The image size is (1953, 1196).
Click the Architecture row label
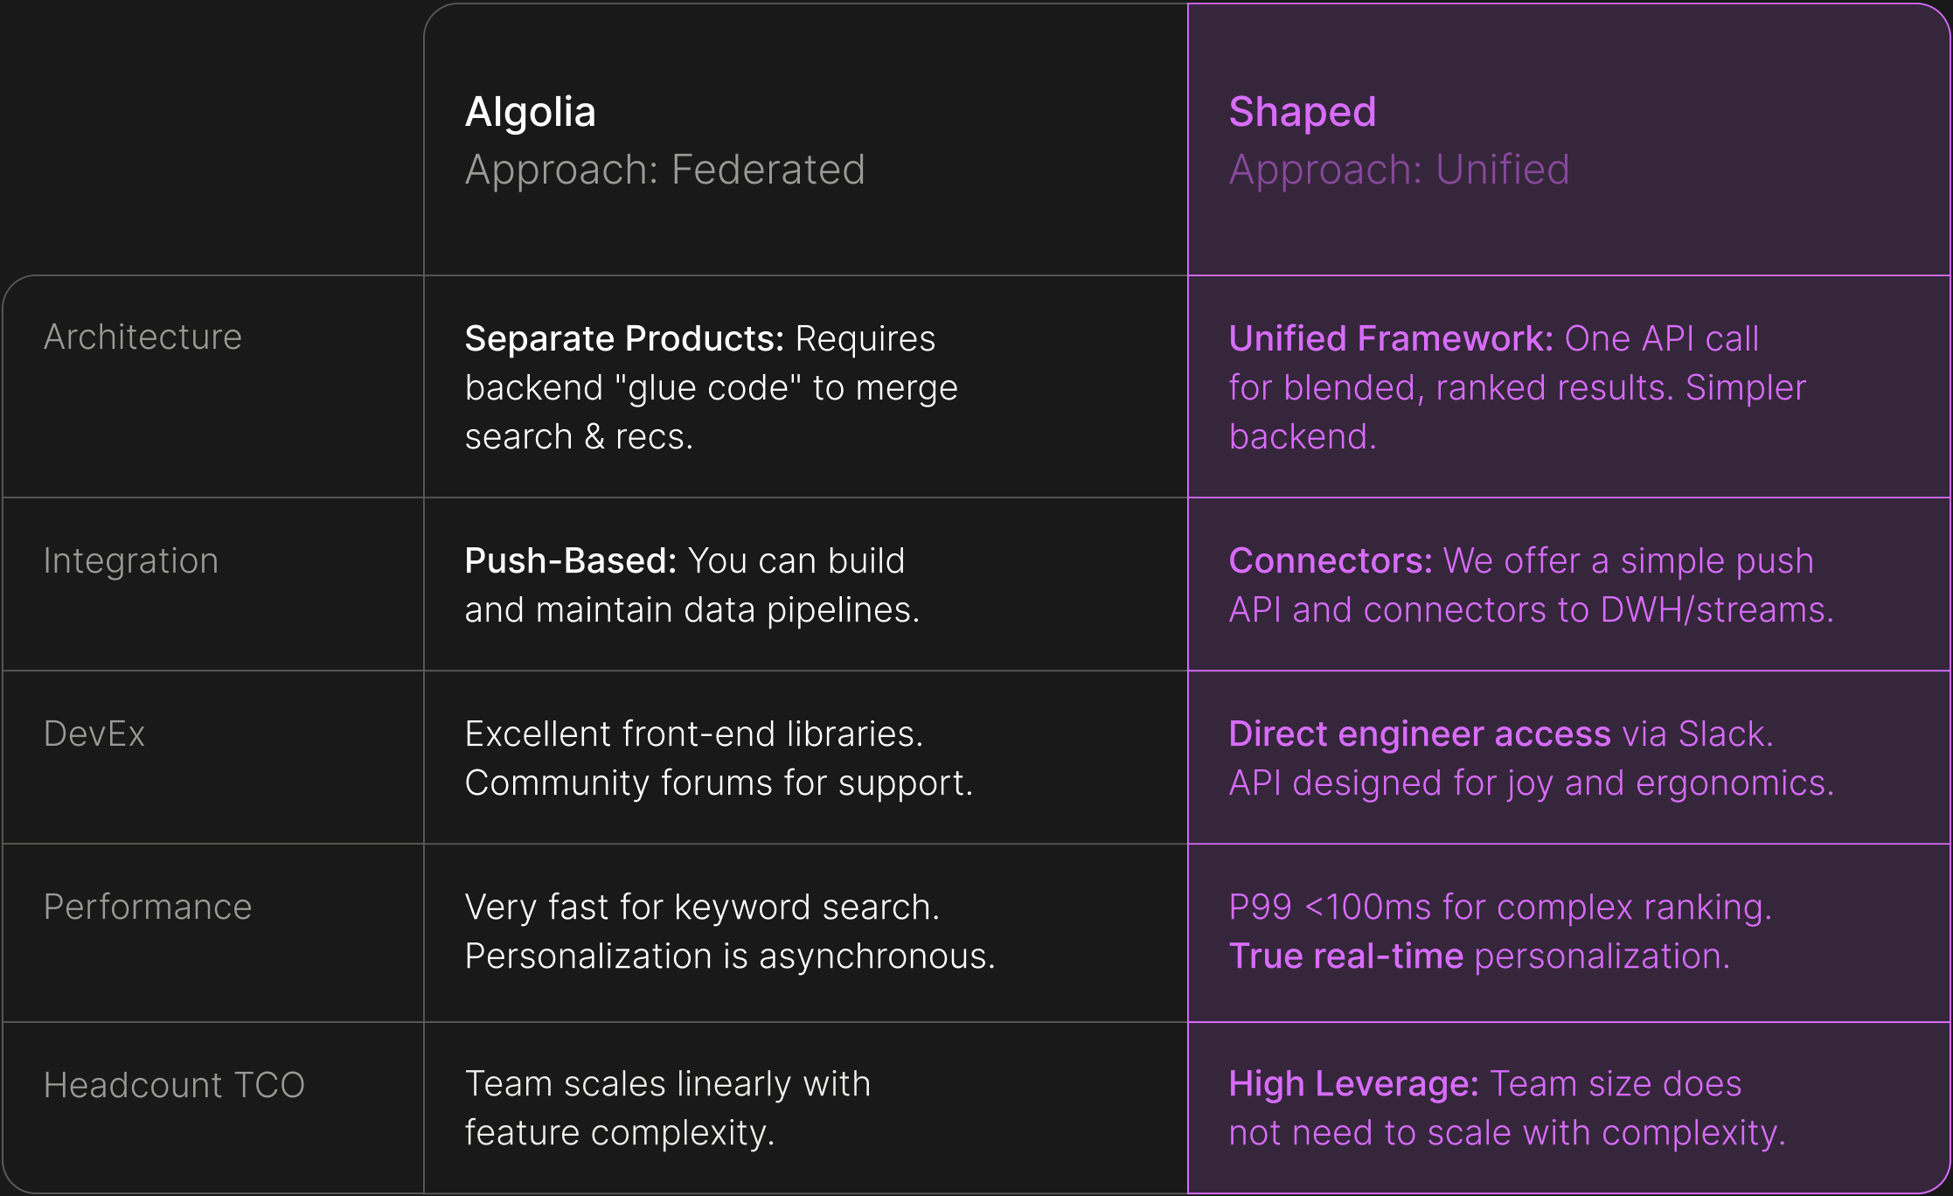pos(142,337)
